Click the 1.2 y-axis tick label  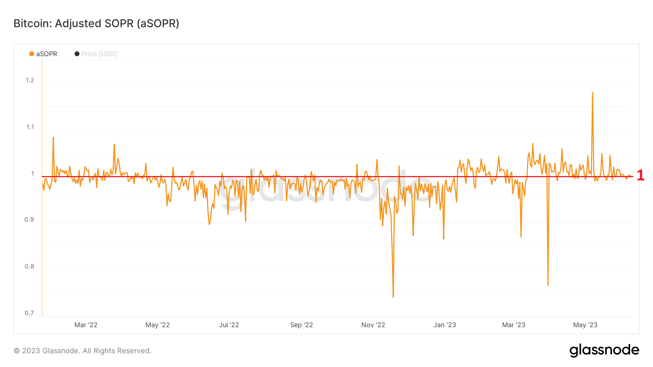30,80
